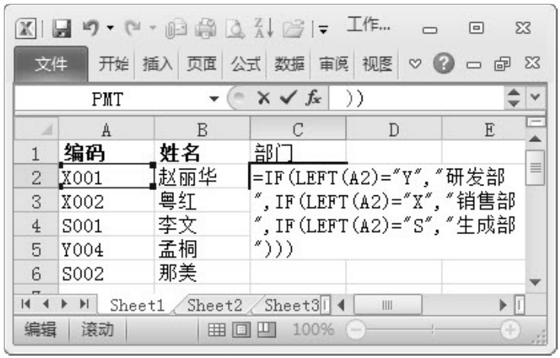560x358 pixels.
Task: Switch to Normal view in status bar
Action: (x=217, y=329)
